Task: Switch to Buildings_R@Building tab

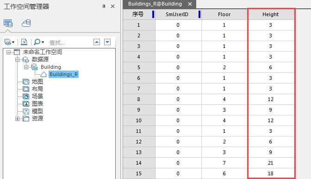Action: coord(155,4)
